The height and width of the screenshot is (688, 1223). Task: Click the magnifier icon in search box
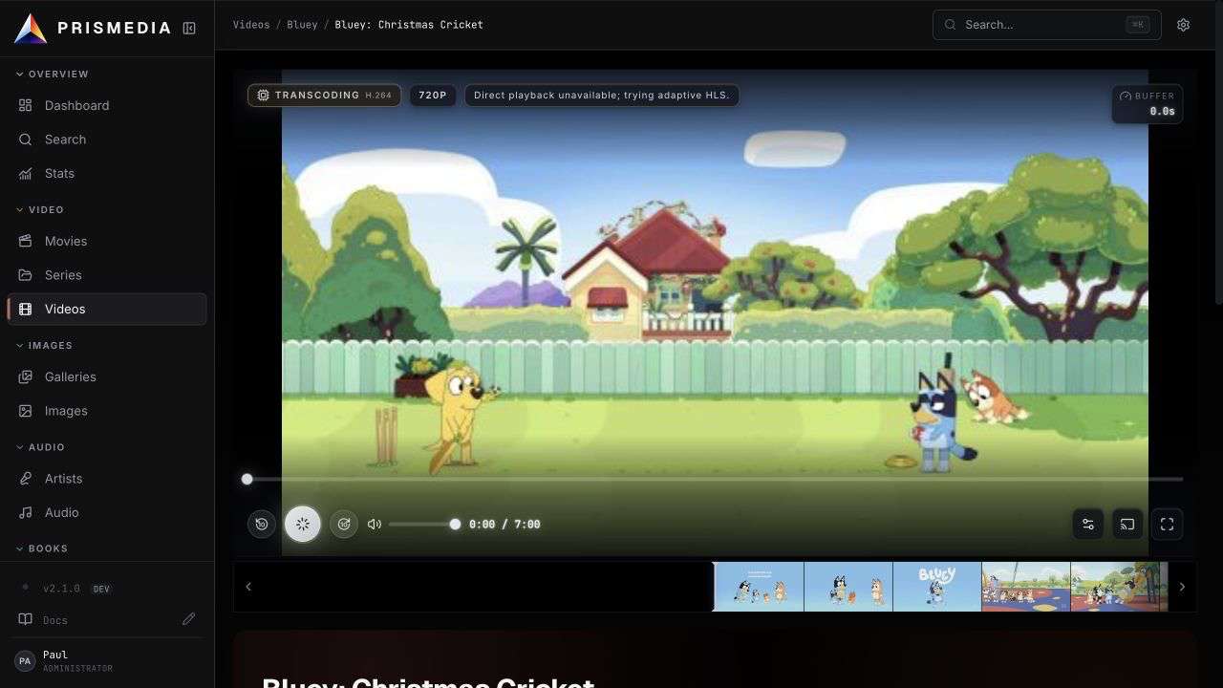click(x=951, y=25)
